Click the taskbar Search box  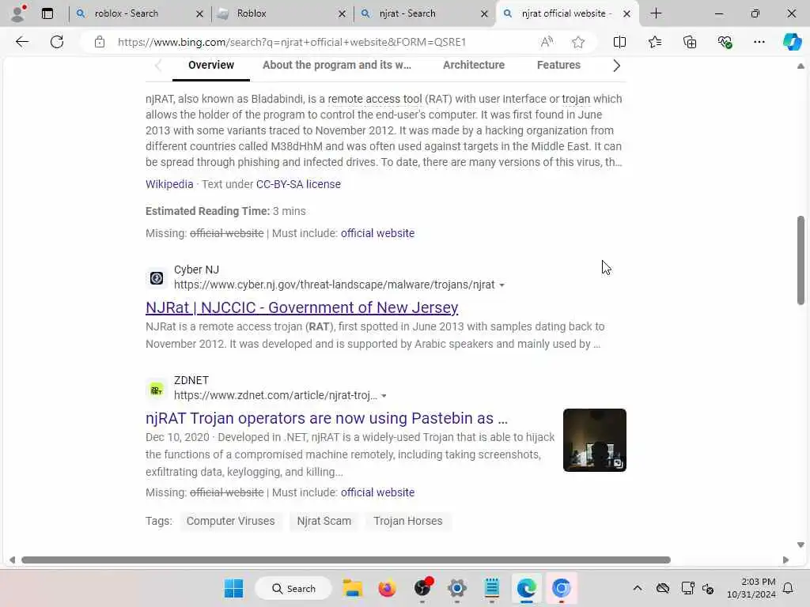(x=293, y=588)
